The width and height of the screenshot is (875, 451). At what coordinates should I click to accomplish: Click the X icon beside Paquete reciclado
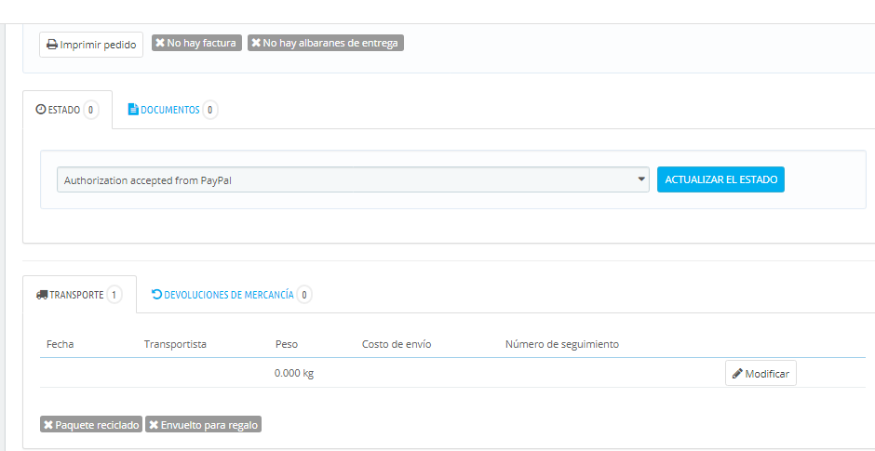click(x=48, y=425)
